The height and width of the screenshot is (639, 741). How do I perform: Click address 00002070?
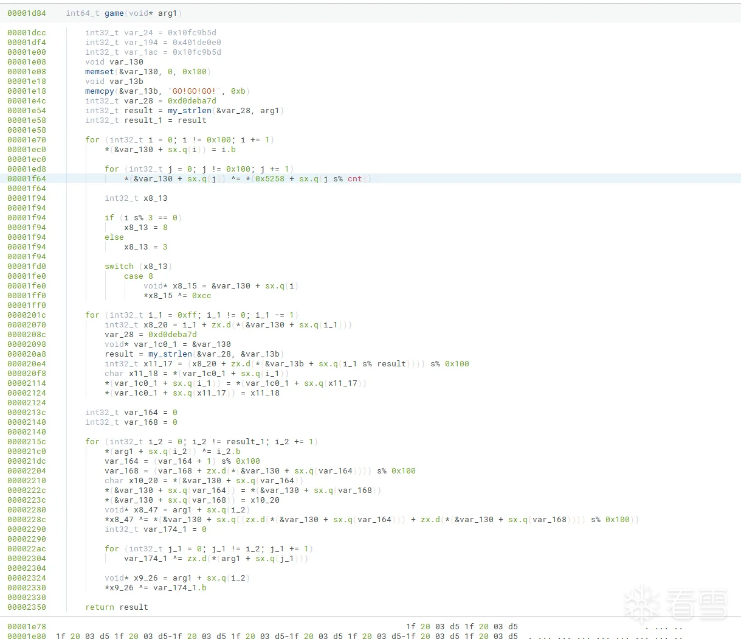tap(26, 325)
